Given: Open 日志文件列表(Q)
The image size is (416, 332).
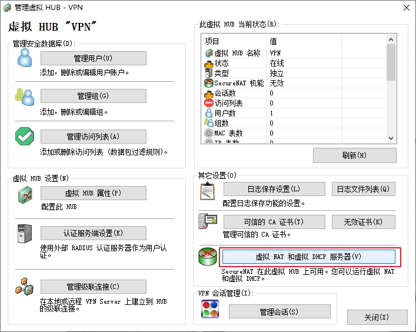Looking at the screenshot, I should 364,189.
